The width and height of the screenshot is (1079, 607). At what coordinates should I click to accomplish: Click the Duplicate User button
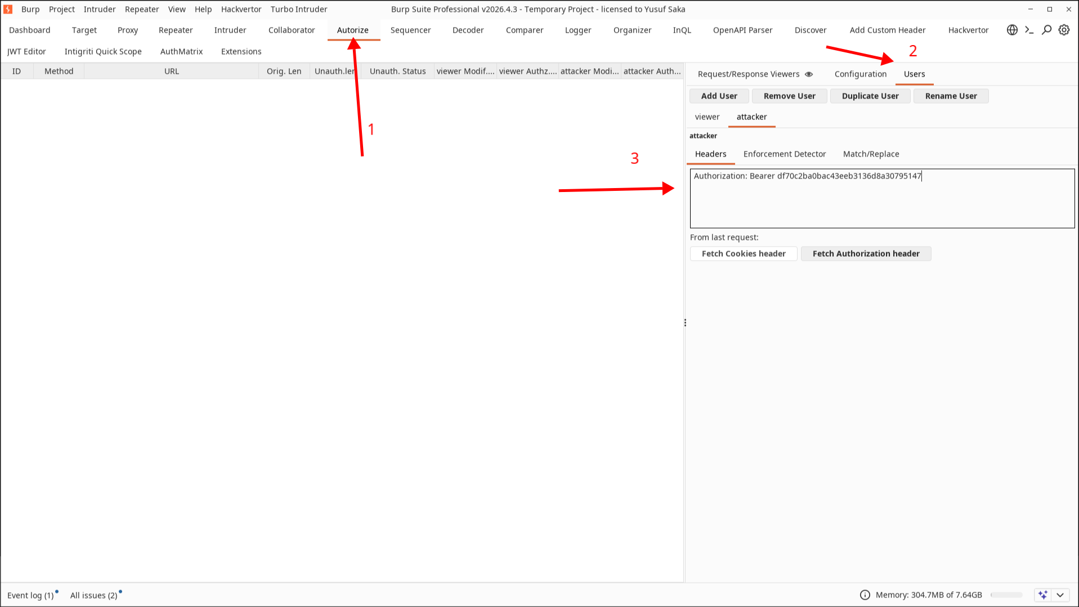pos(870,96)
